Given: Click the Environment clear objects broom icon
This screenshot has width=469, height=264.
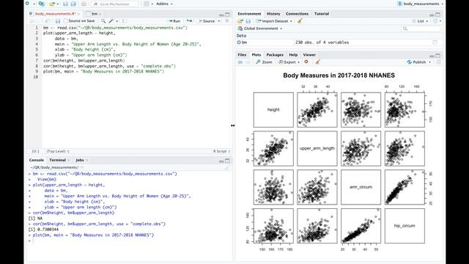Looking at the screenshot, I should 300,21.
